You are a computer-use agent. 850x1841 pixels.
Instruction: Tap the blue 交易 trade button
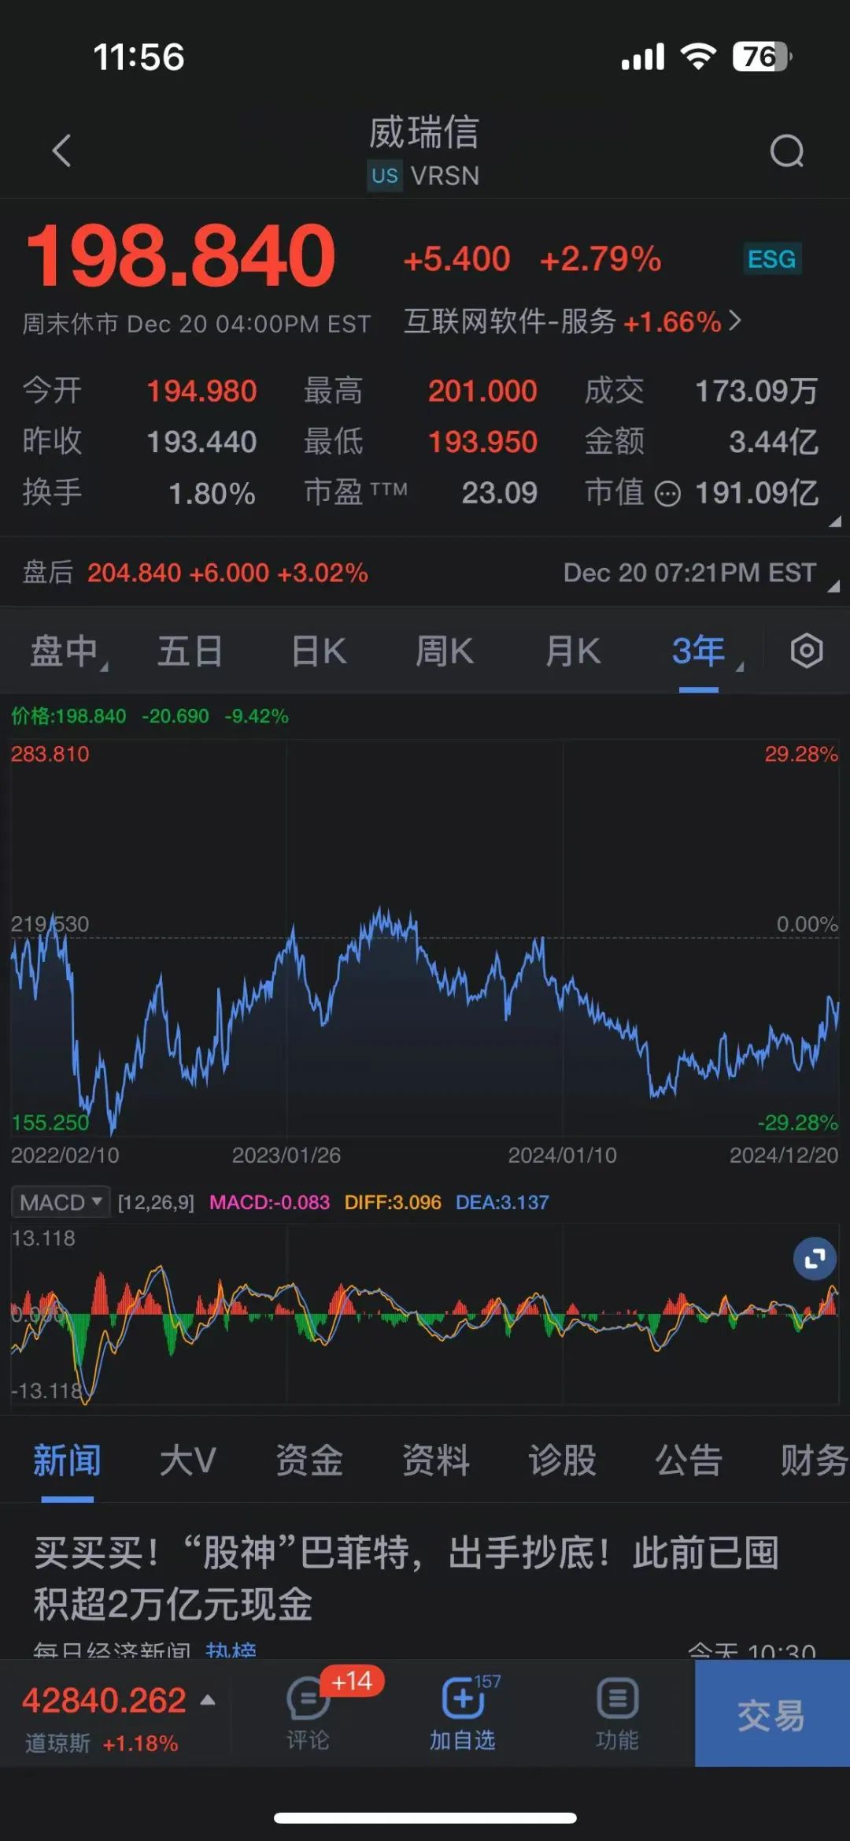pyautogui.click(x=772, y=1714)
